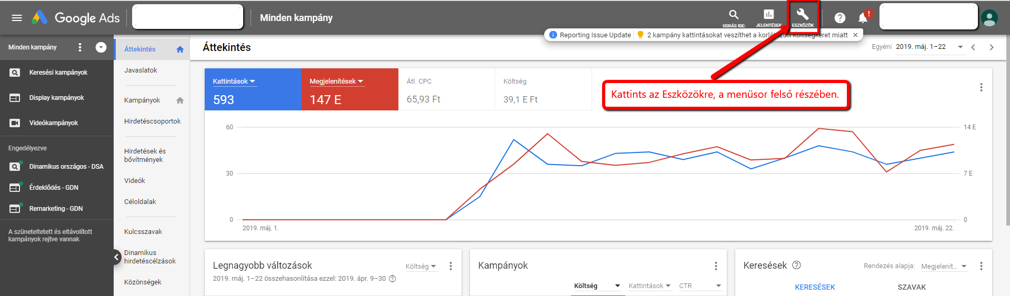This screenshot has width=1010, height=296.
Task: Go to Hirdetéscsoportok page
Action: [152, 121]
